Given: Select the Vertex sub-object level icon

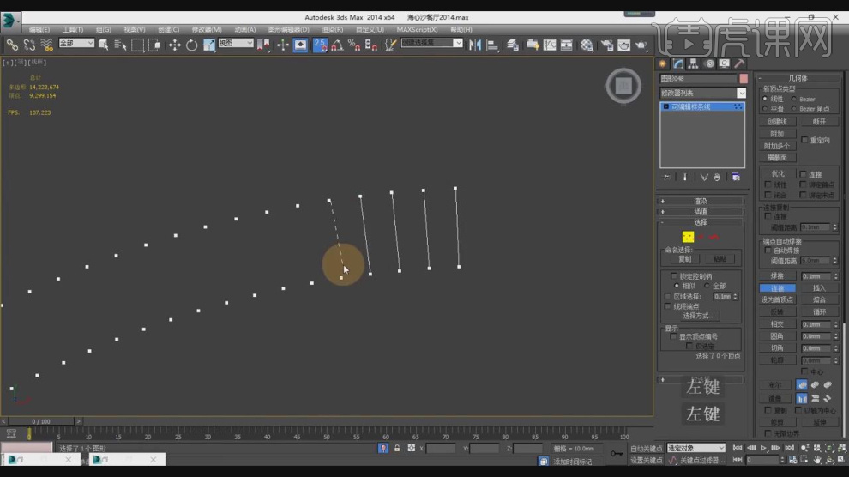Looking at the screenshot, I should pyautogui.click(x=688, y=237).
